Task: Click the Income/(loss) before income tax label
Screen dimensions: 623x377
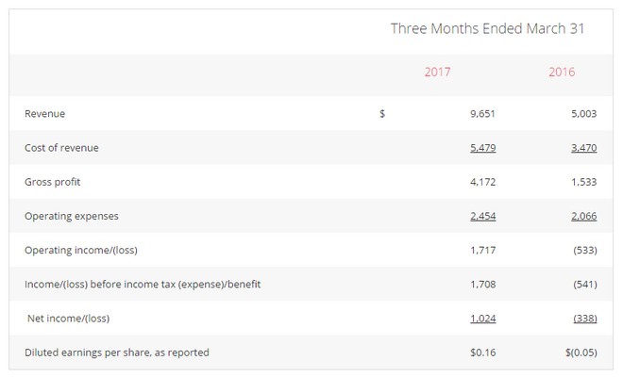Action: [x=143, y=284]
